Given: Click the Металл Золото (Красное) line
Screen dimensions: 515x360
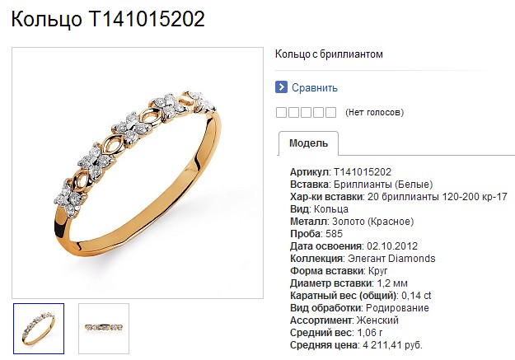Looking at the screenshot, I should pyautogui.click(x=352, y=222).
